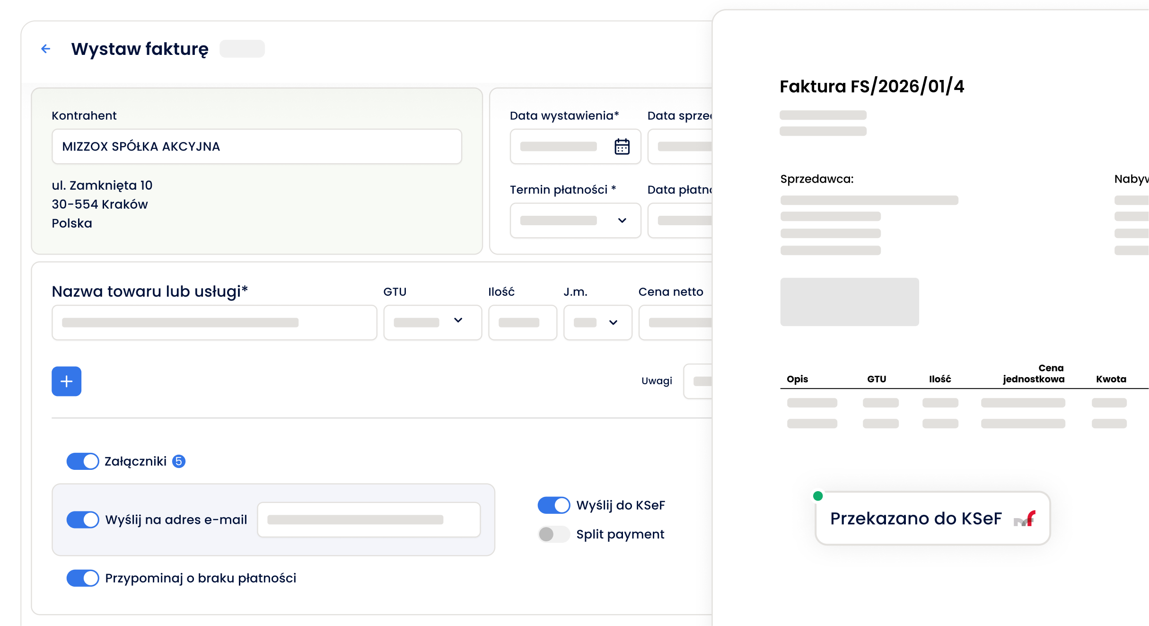Viewport: 1149px width, 626px height.
Task: Click the Ilość column header in preview
Action: pos(940,379)
